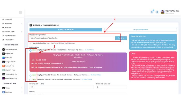Click the Chat Hỗ Trợ icon

(3, 40)
